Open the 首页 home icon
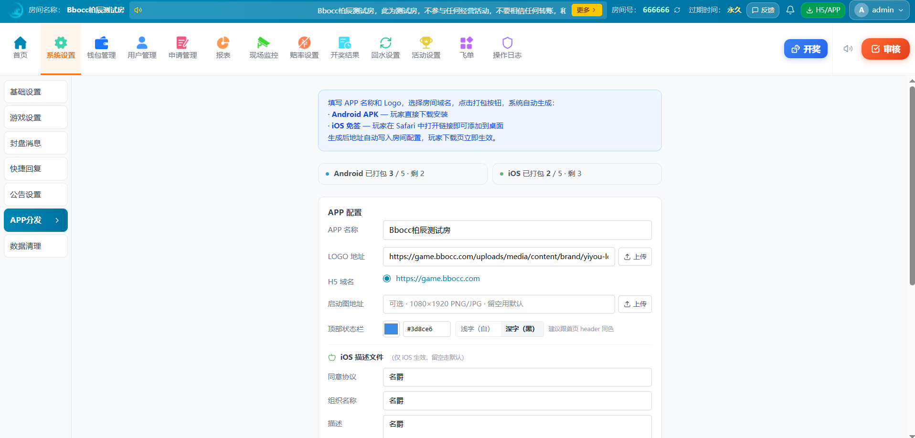The height and width of the screenshot is (438, 915). pos(20,43)
